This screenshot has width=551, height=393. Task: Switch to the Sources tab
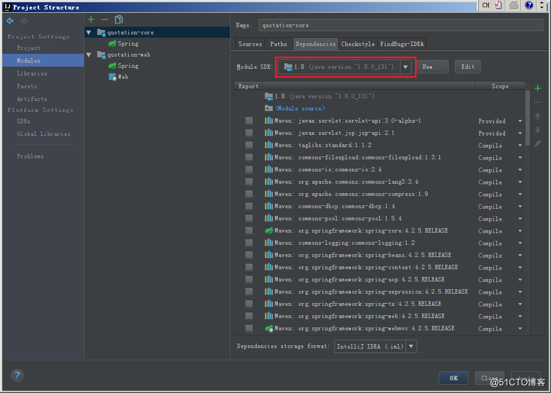[250, 44]
